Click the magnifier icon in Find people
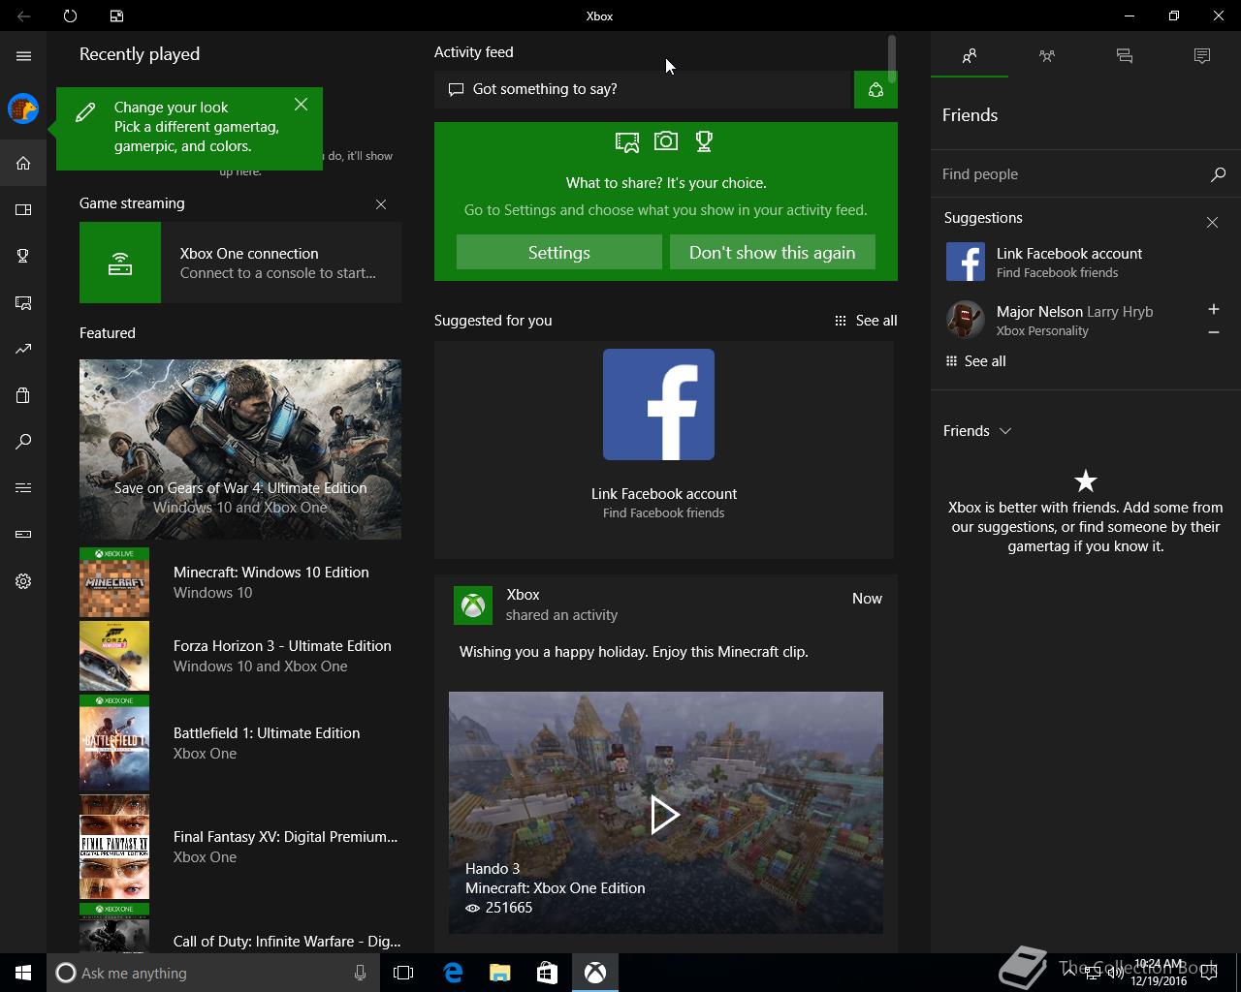This screenshot has height=992, width=1241. coord(1218,174)
